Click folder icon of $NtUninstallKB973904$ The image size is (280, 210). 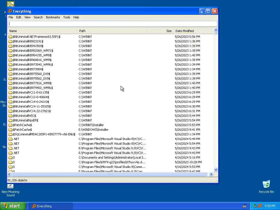tap(10, 69)
